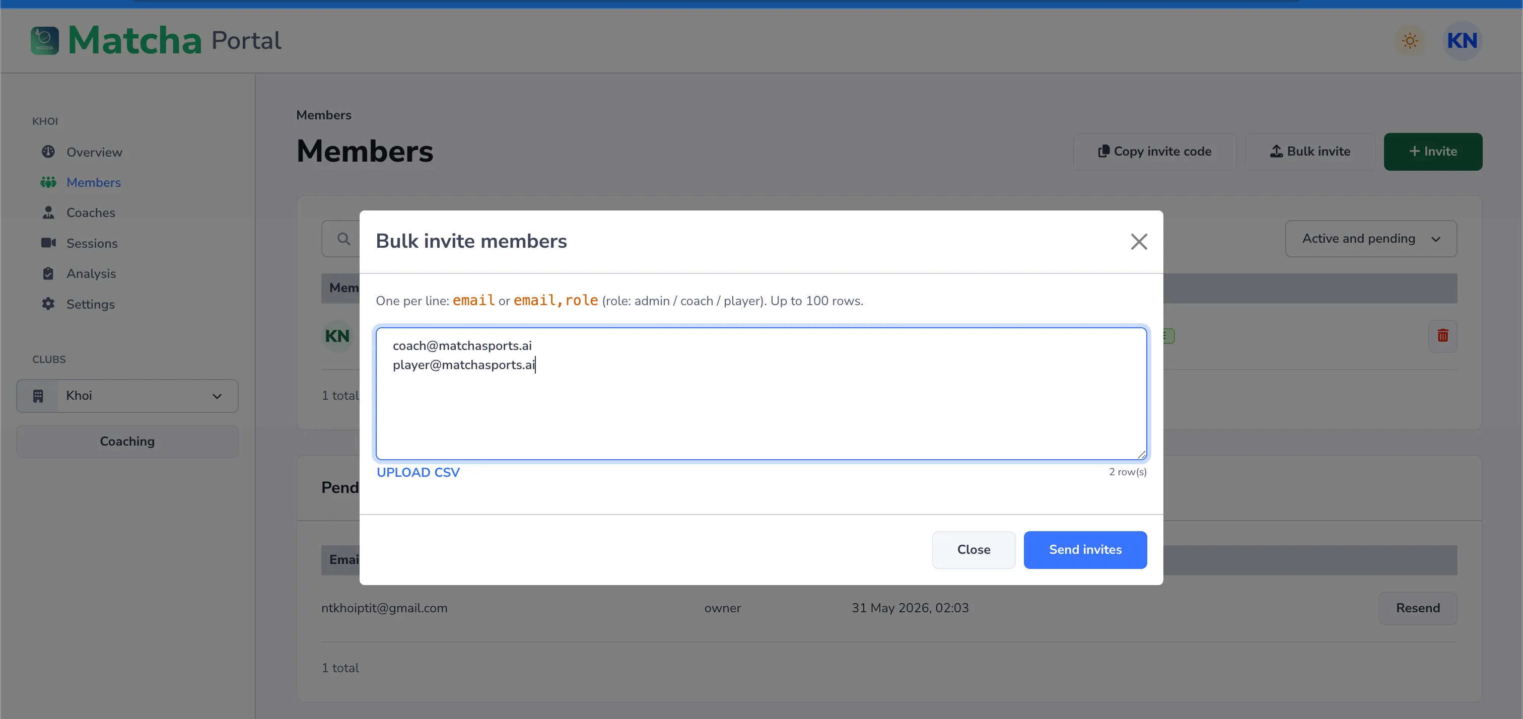1523x719 pixels.
Task: Click inside the email list textarea
Action: click(761, 393)
